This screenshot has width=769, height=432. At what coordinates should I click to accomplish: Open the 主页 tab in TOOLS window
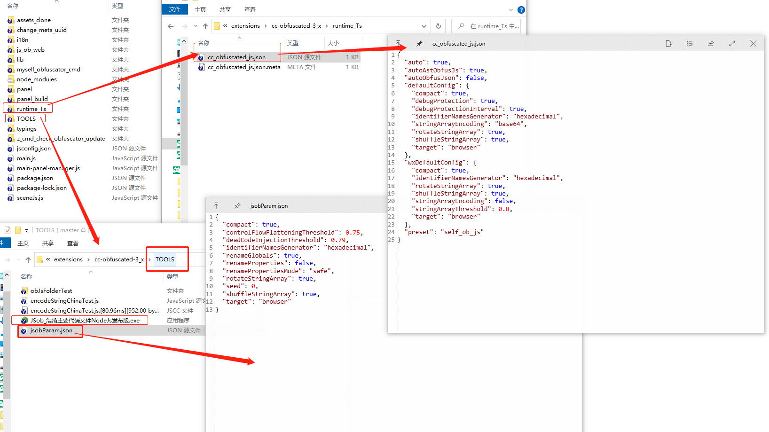click(x=23, y=243)
